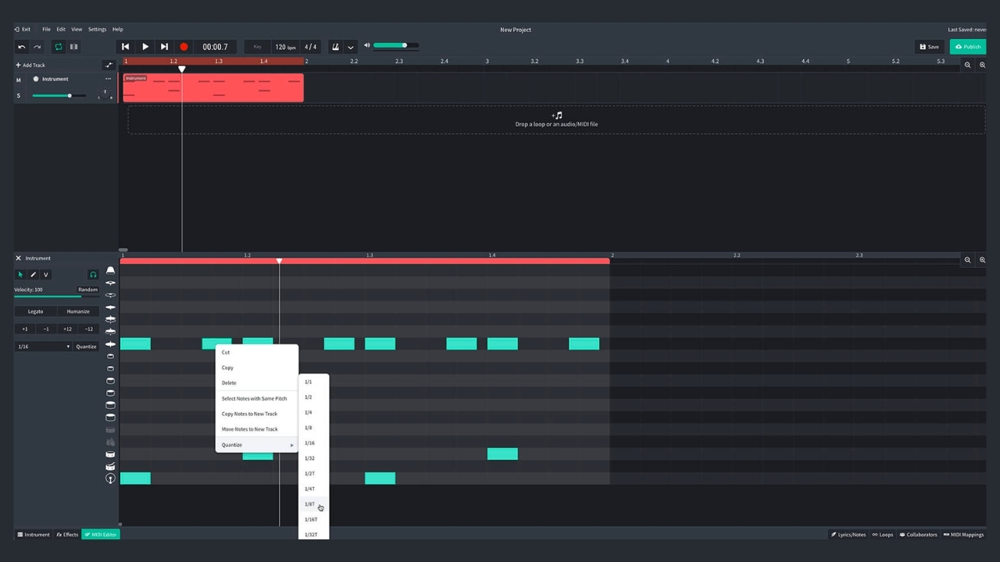Transpose notes up with +1
The image size is (1000, 562).
coord(25,329)
